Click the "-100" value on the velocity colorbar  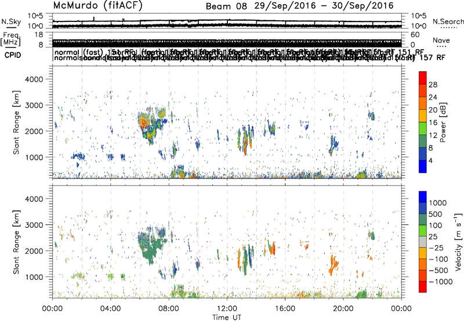tap(438, 259)
